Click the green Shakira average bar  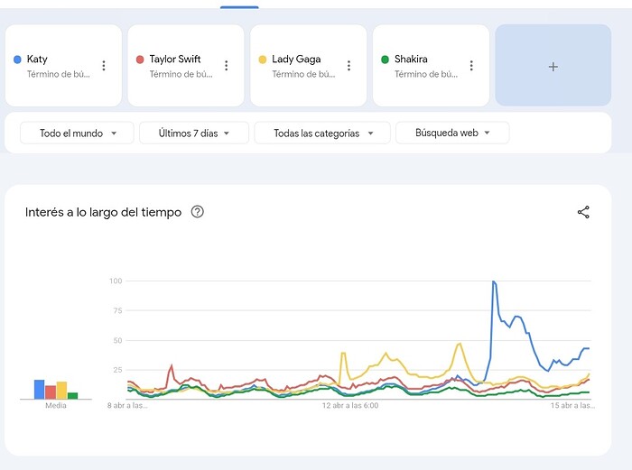[x=72, y=395]
